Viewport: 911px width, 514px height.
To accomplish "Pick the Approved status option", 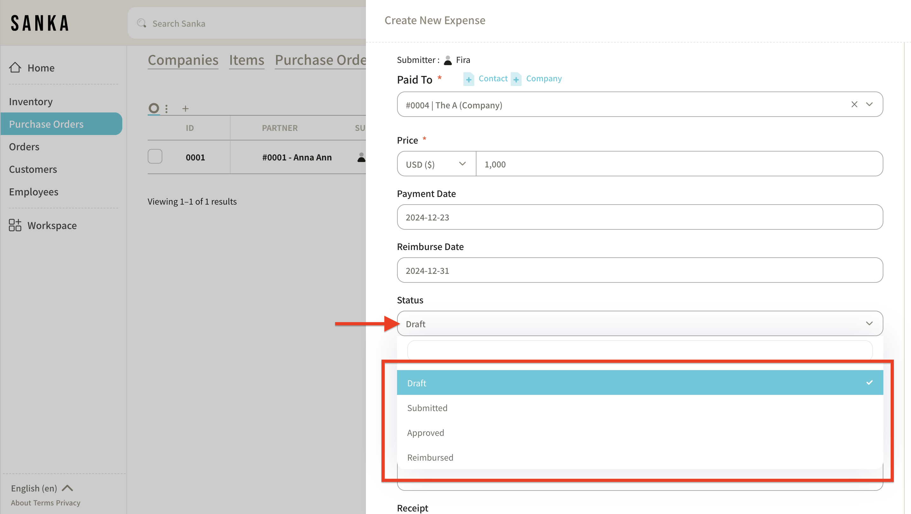I will tap(425, 433).
